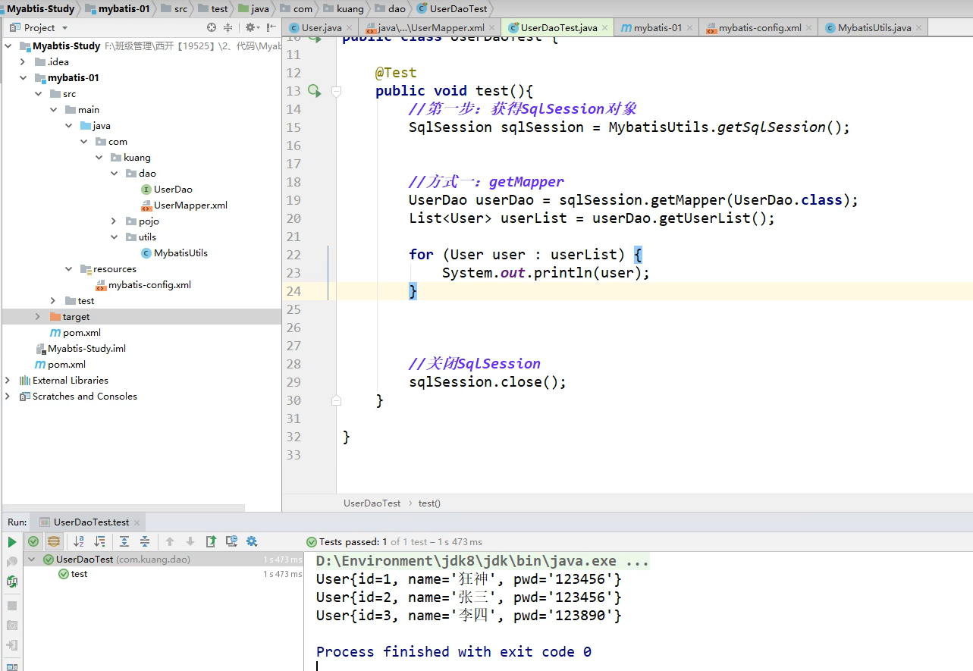Collapse the Myabtis-Study root node
Screen dimensions: 973x671
coord(8,45)
